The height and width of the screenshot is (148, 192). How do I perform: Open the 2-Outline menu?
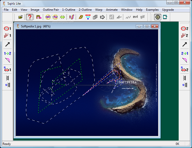85,10
